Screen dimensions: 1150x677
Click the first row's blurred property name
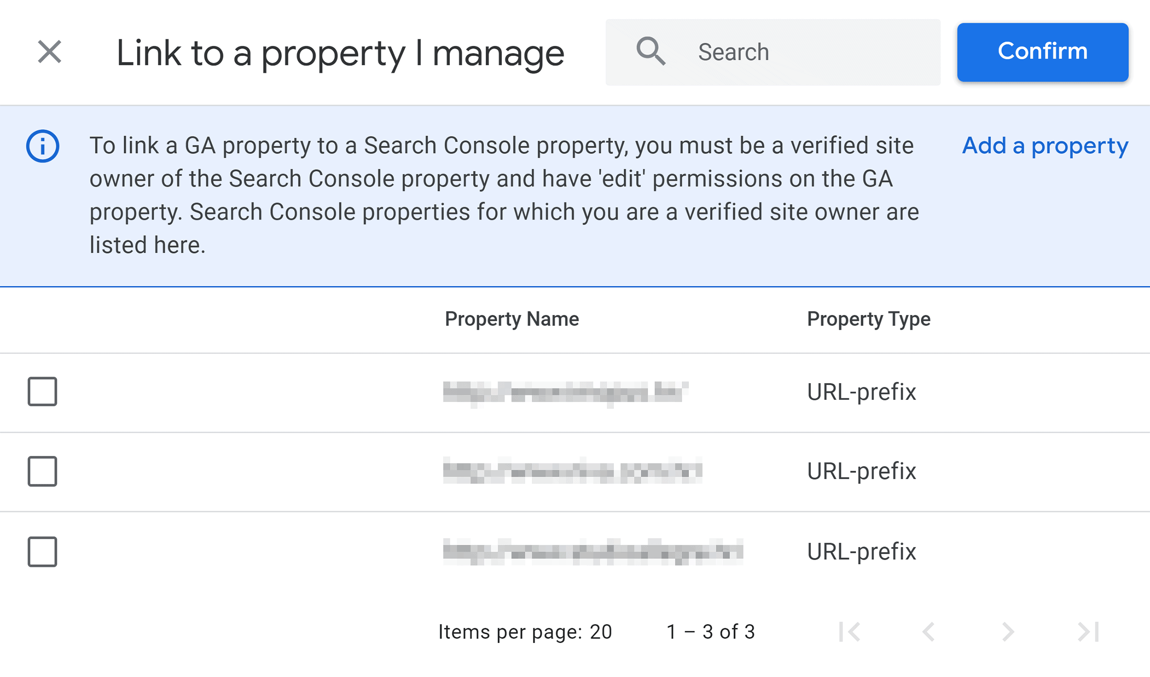click(x=565, y=394)
